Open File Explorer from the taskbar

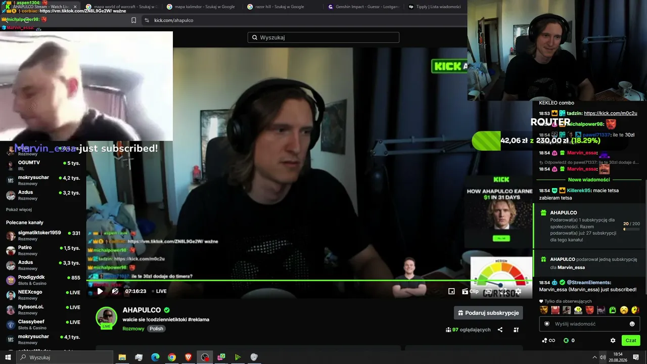(x=122, y=357)
